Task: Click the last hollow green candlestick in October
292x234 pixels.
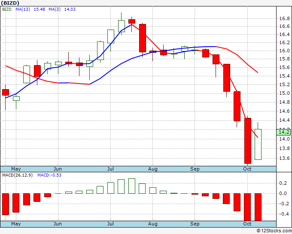Action: point(258,144)
